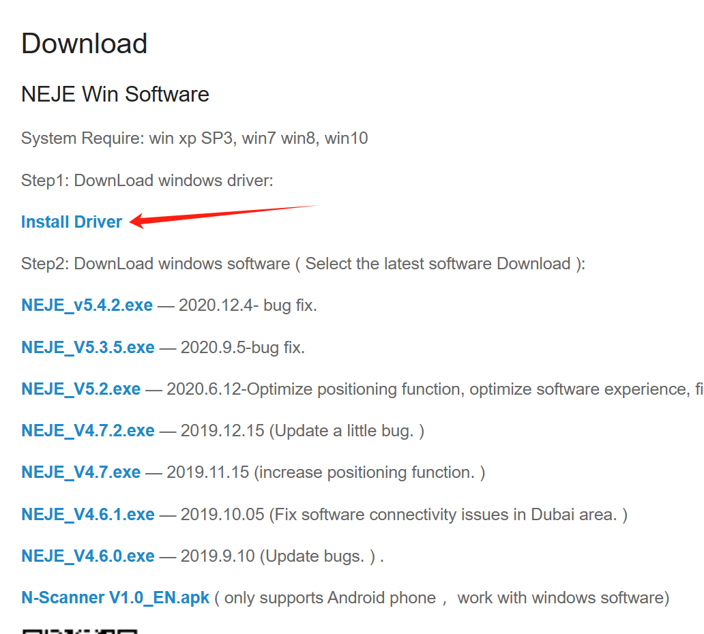The height and width of the screenshot is (634, 704).
Task: Download NEJE_V4.6.1.exe
Action: click(x=87, y=514)
